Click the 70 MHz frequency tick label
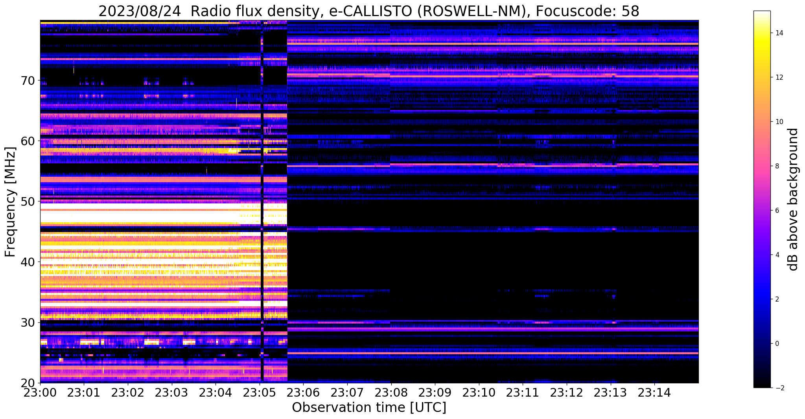Viewport: 805px width, 419px height. click(x=28, y=81)
